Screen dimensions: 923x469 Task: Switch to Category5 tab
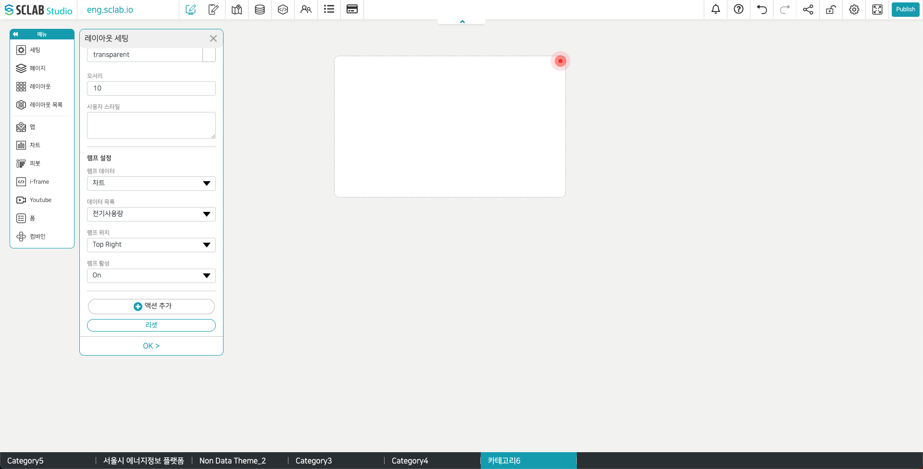48,461
